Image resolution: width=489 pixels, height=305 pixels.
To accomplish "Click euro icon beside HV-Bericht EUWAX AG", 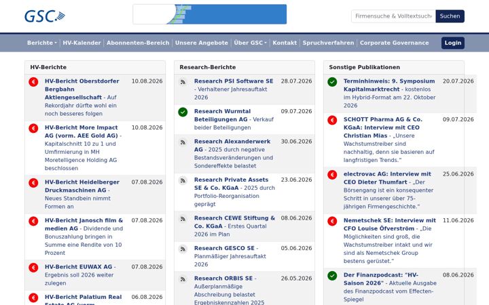I will pos(33,268).
